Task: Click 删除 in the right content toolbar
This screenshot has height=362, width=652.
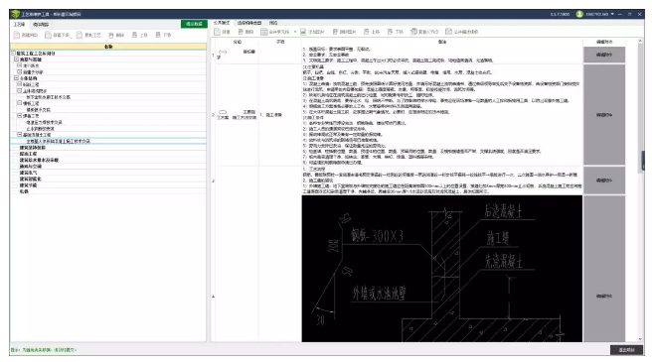Action: tap(245, 32)
